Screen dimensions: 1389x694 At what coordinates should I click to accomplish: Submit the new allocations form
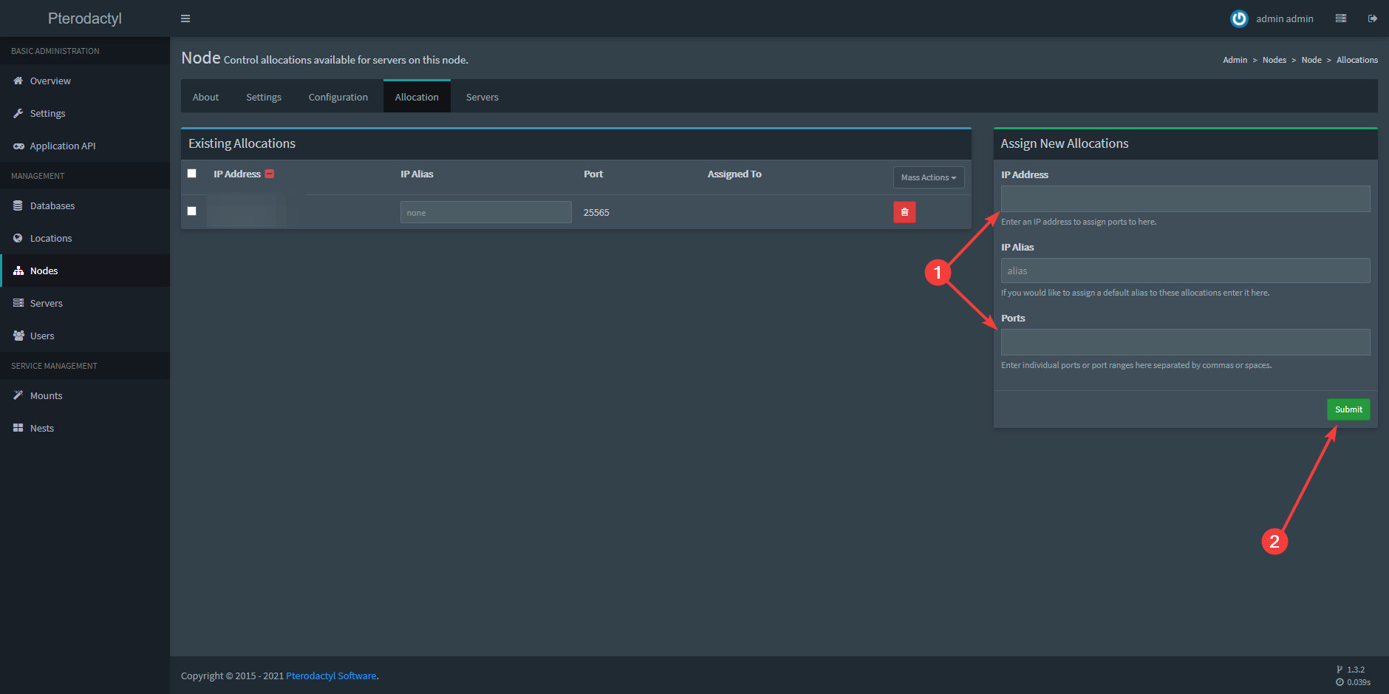click(1348, 409)
